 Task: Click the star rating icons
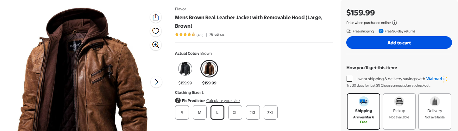[185, 35]
